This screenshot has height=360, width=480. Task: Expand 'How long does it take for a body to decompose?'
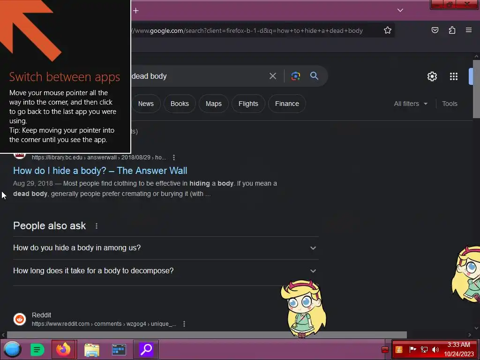[165, 271]
